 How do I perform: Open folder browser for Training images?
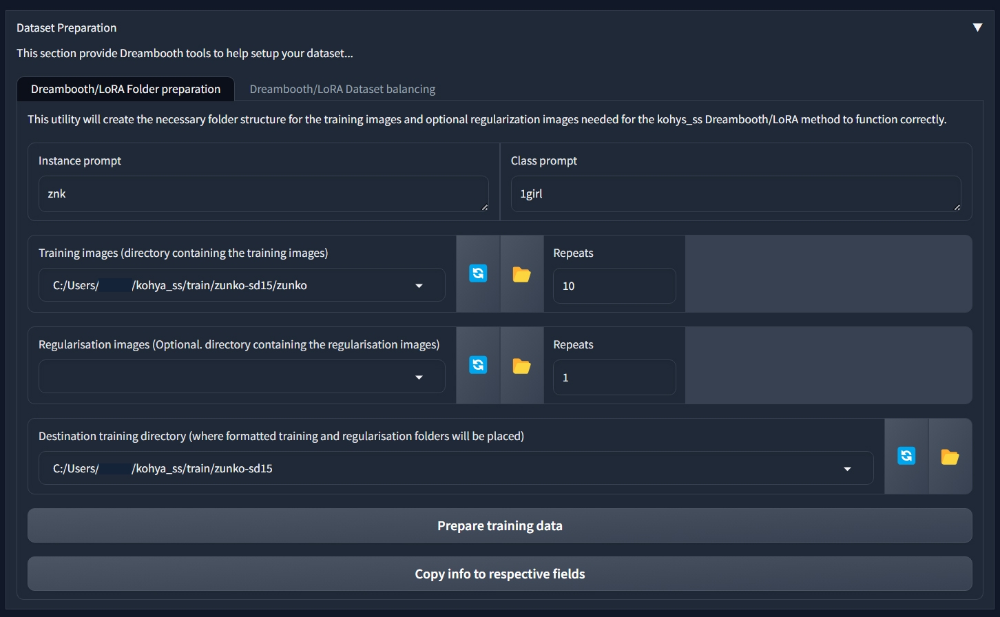(x=522, y=273)
